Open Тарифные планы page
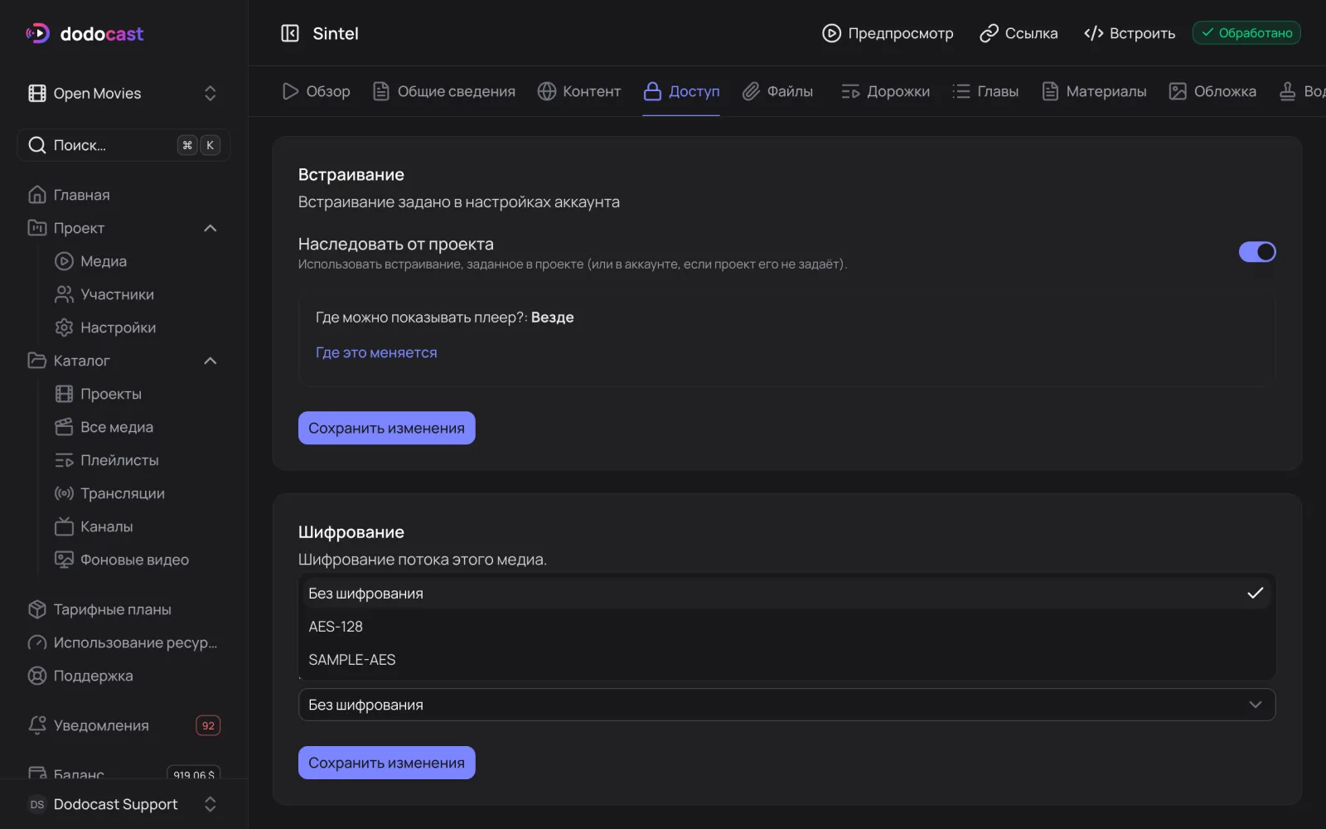1326x829 pixels. (123, 609)
